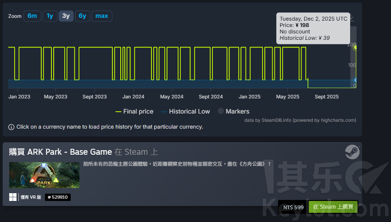Click the yellow price point at chart end
The image size is (391, 222).
[355, 47]
